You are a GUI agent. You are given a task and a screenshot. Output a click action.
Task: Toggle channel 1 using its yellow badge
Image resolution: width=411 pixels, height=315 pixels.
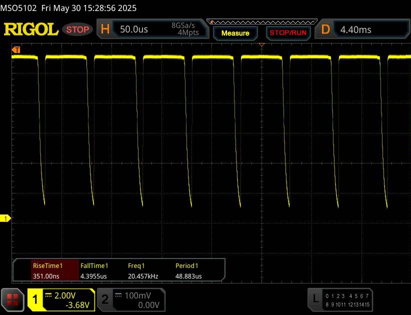(x=35, y=299)
